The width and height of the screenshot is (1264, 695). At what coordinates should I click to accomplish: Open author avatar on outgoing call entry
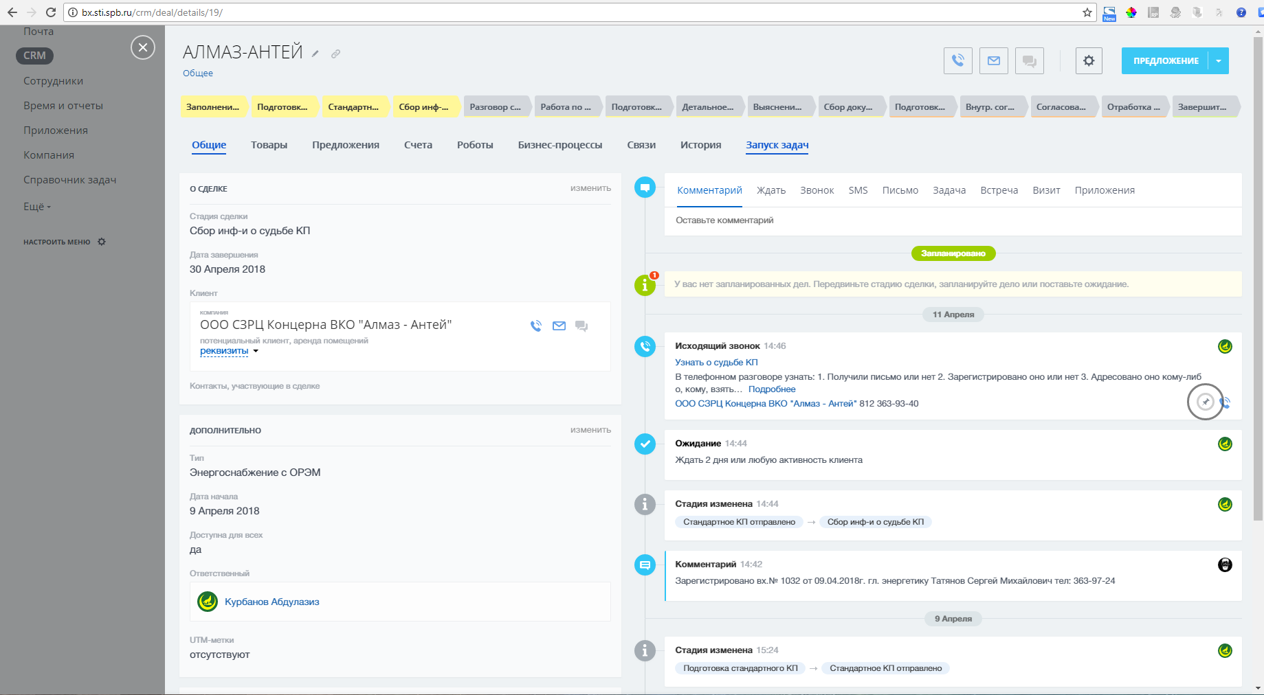click(1225, 346)
